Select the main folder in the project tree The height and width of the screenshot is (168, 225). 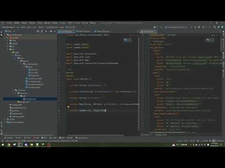[16, 52]
